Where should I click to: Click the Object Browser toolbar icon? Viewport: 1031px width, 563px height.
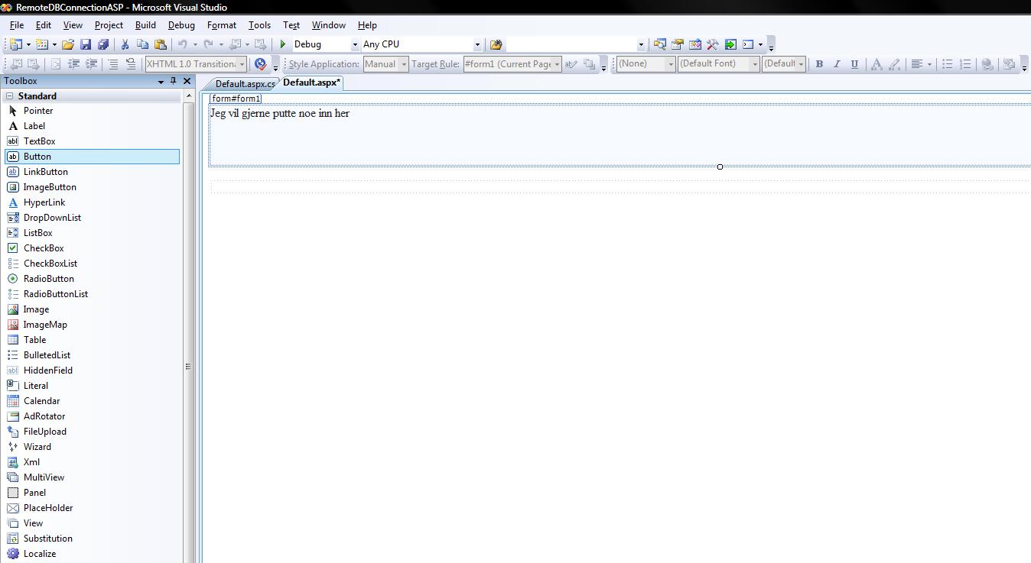tap(695, 44)
